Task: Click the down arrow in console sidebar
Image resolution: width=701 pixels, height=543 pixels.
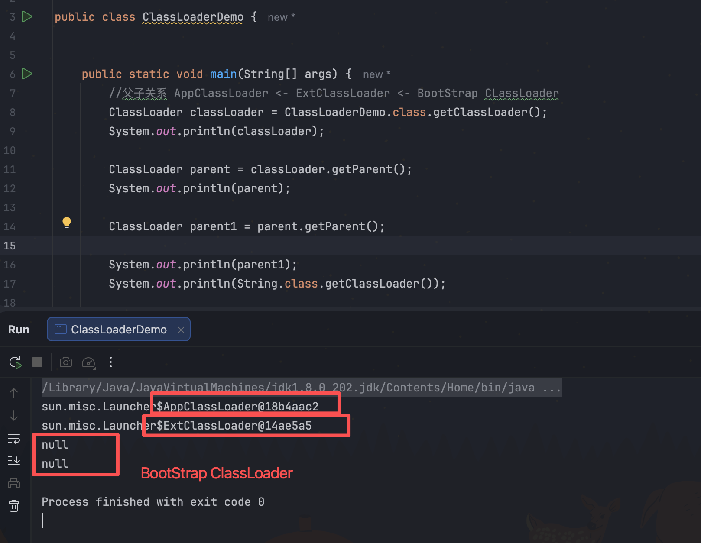Action: [x=14, y=416]
